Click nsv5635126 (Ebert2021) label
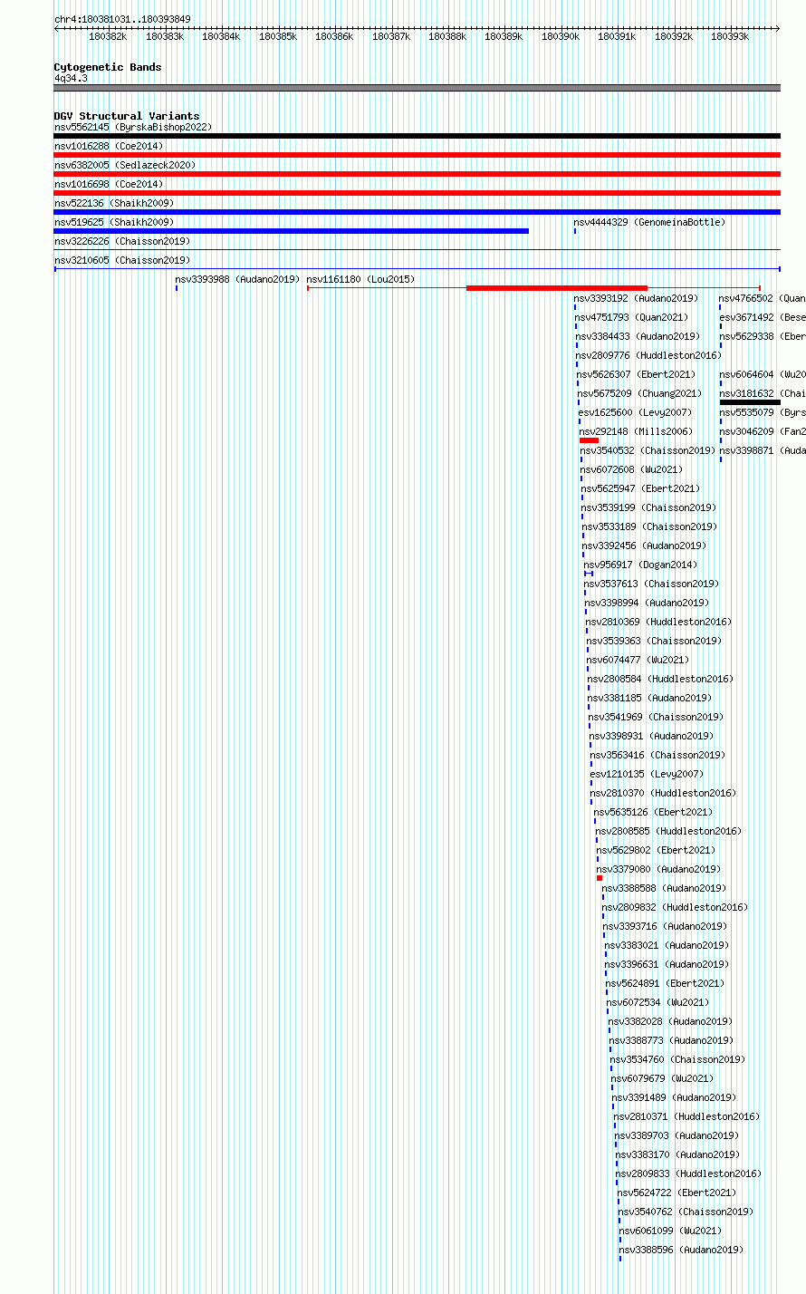This screenshot has width=806, height=1294. [654, 813]
